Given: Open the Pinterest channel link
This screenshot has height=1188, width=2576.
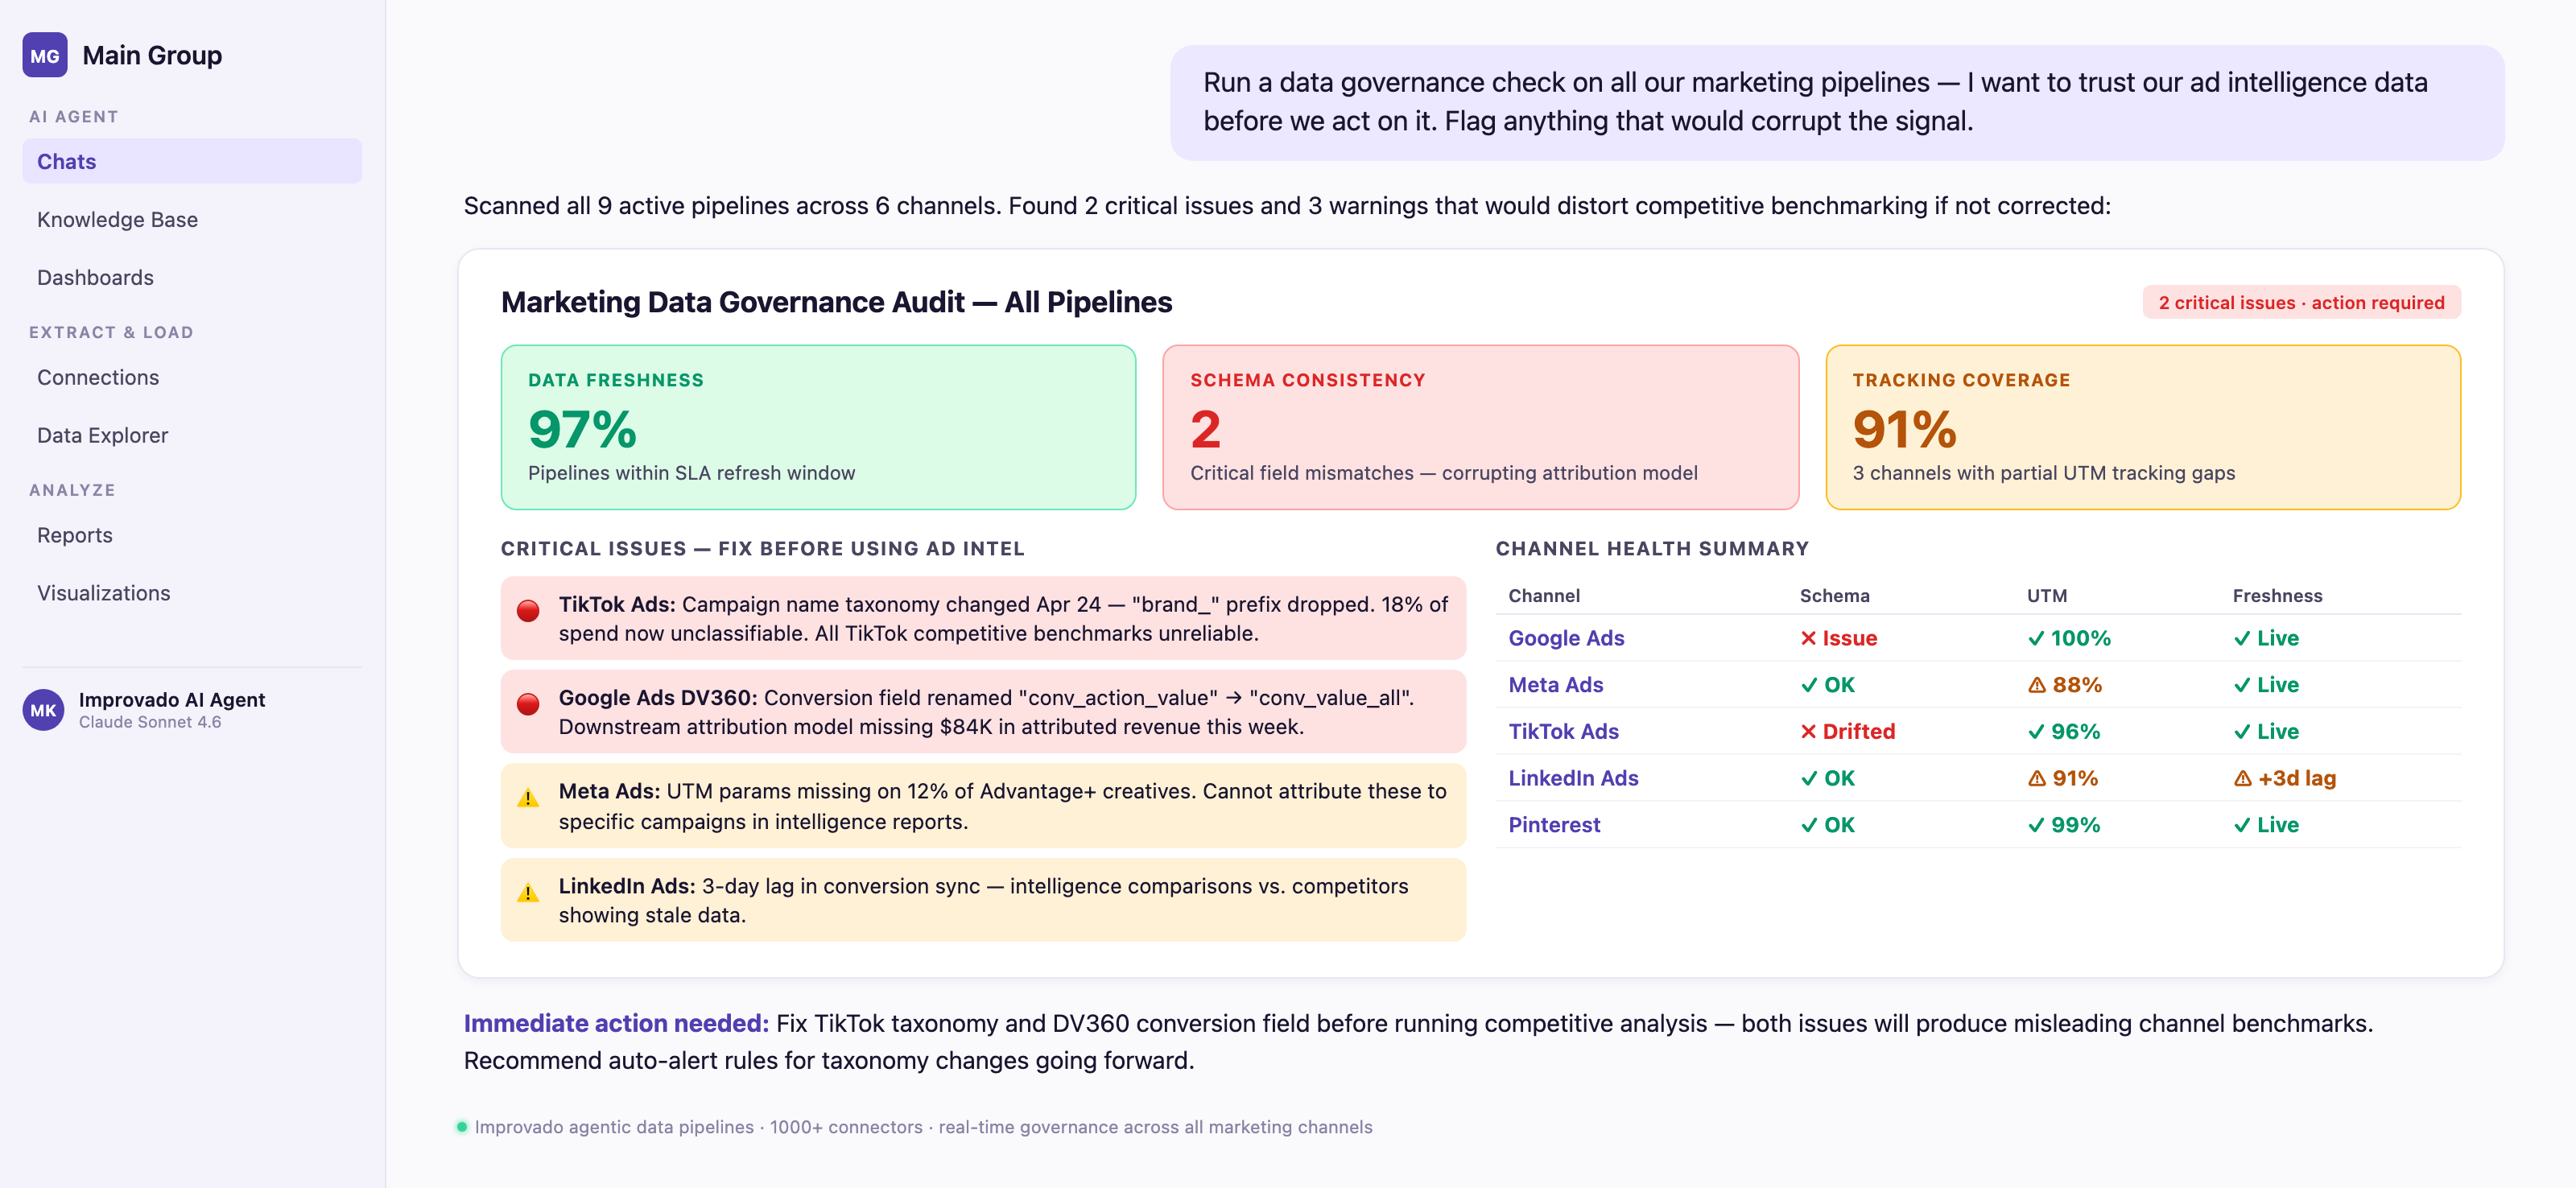Looking at the screenshot, I should (1554, 825).
